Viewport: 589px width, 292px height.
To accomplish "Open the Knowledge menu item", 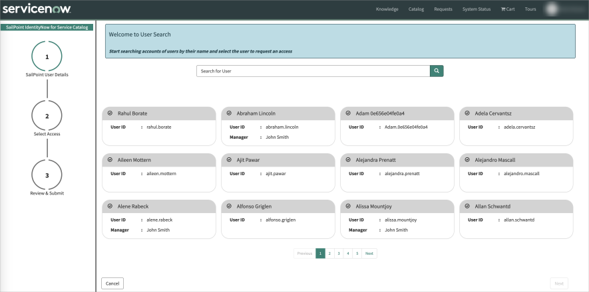I will pos(387,9).
